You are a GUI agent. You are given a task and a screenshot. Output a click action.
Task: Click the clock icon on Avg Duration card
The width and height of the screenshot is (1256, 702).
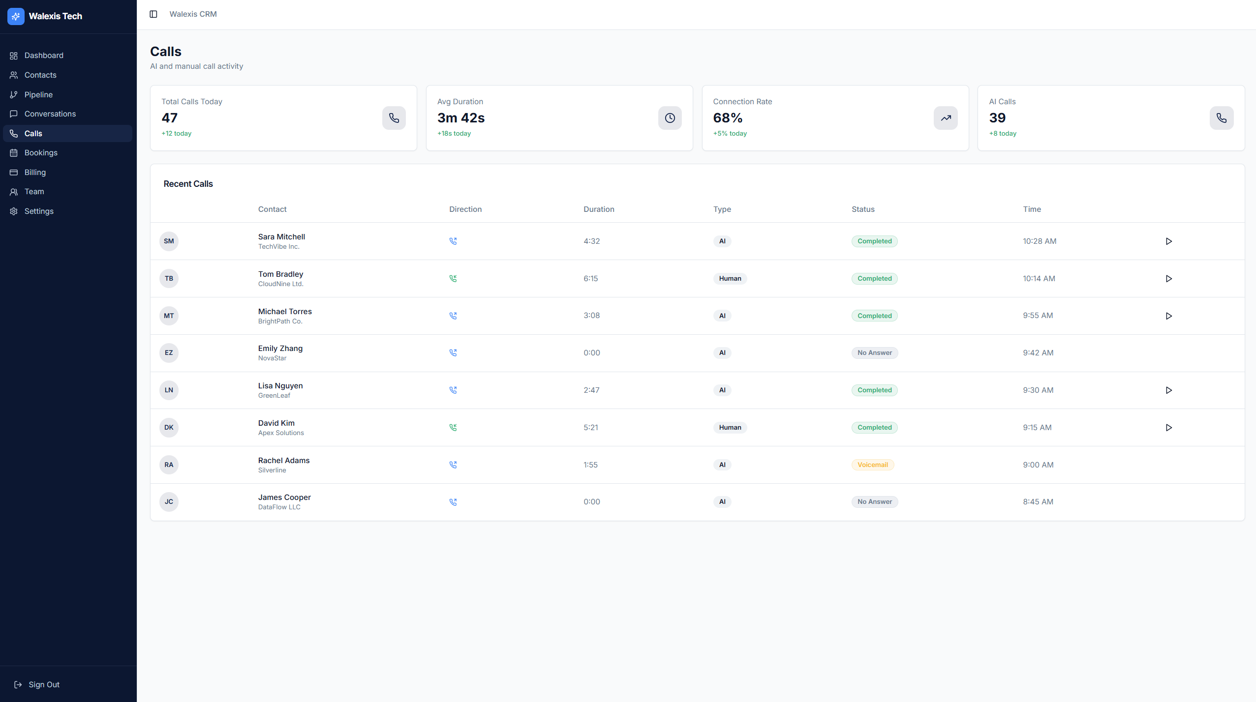point(670,118)
